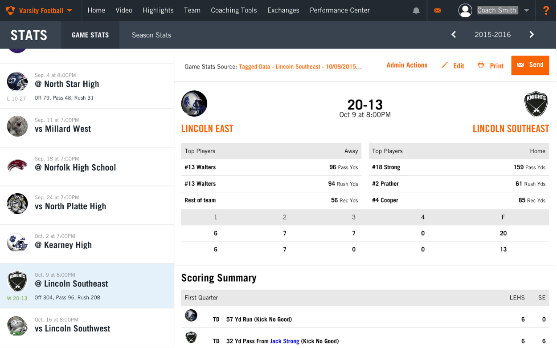
Task: Check messages using the envelope icon
Action: click(438, 10)
